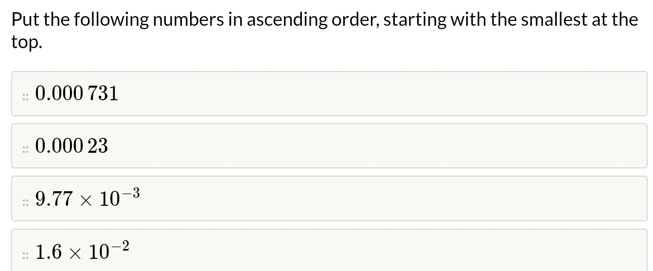The image size is (653, 271).
Task: Click blank space in the 9.77 × 10⁻³ box
Action: 389,199
